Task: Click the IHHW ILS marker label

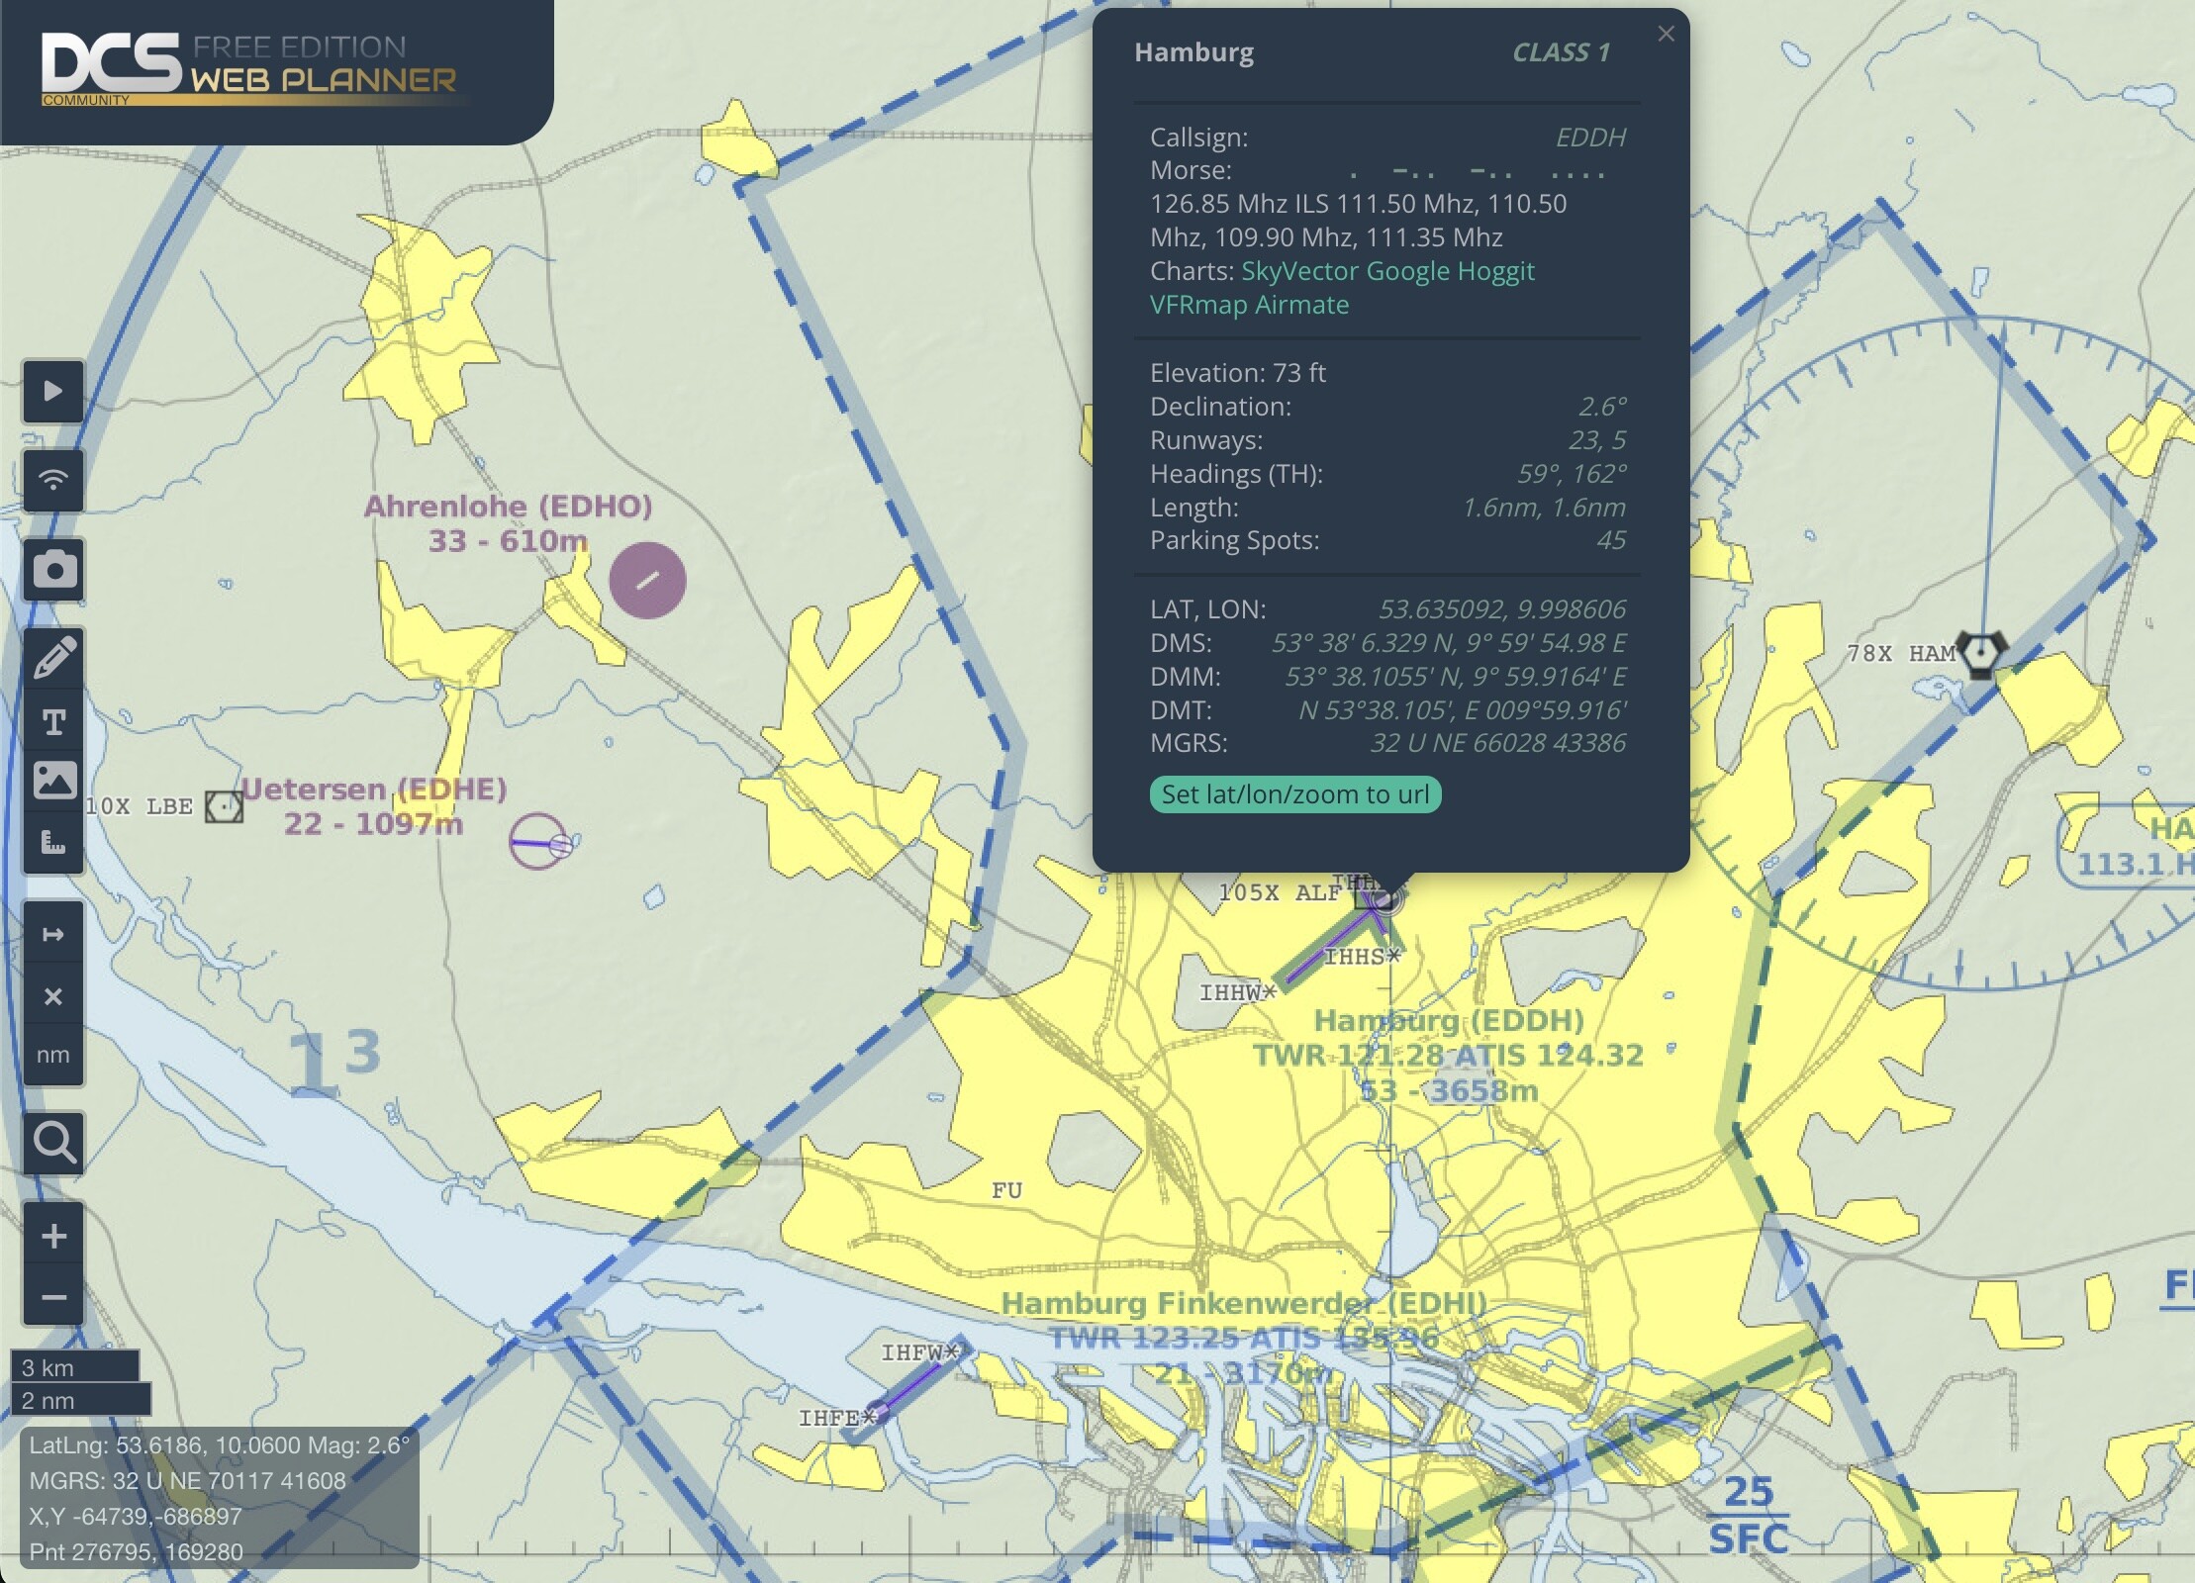Action: coord(1237,992)
